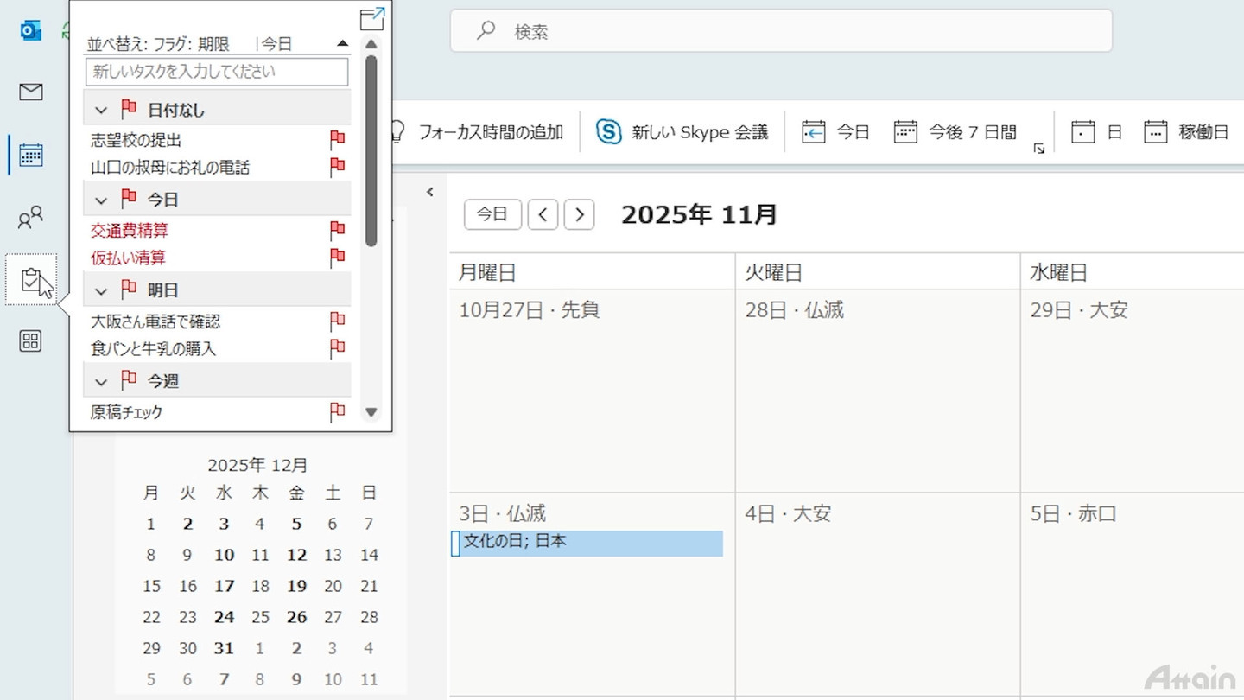Open the More Apps grid icon
Image resolution: width=1244 pixels, height=700 pixels.
point(31,341)
